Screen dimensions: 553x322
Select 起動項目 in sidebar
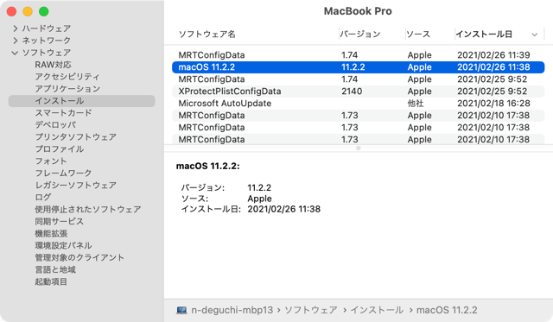[51, 281]
